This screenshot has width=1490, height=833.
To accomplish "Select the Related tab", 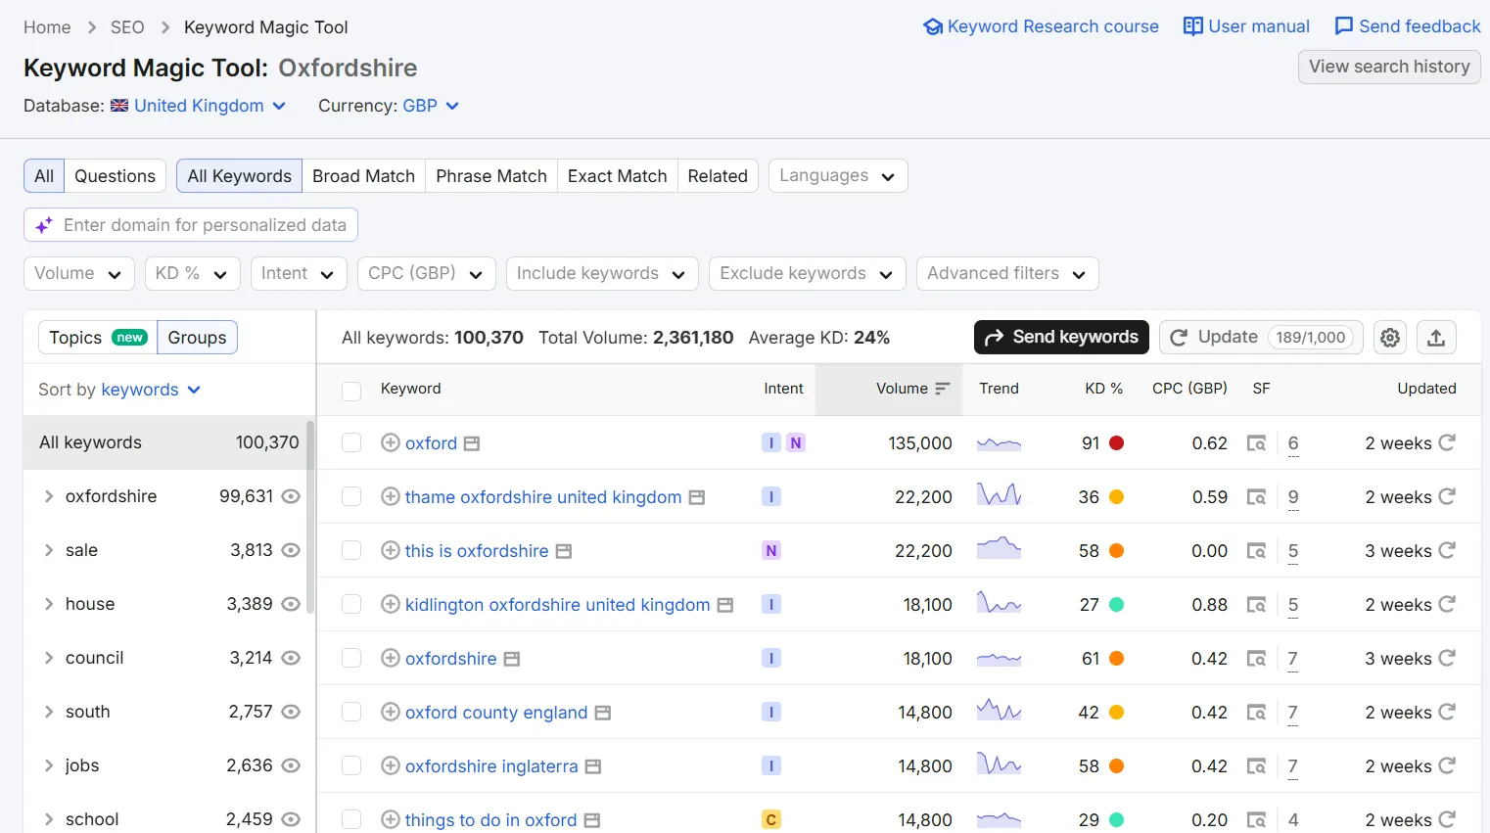I will (x=718, y=175).
